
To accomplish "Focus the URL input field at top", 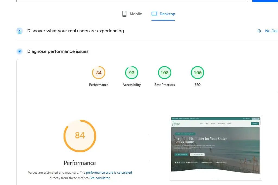I will pos(132,1).
